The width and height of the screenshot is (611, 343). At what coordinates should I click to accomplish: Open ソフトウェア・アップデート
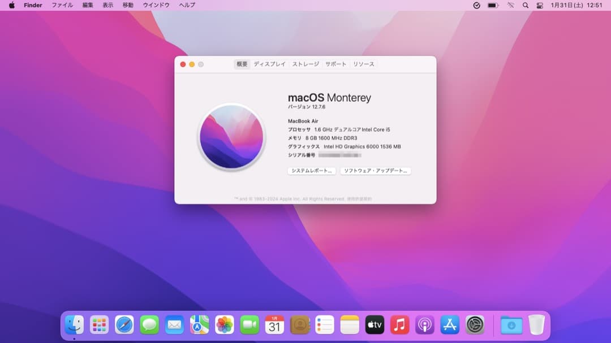(376, 171)
